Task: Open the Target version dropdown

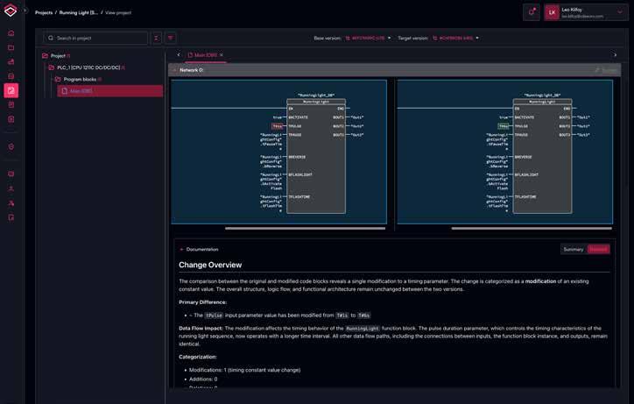Action: pos(455,38)
